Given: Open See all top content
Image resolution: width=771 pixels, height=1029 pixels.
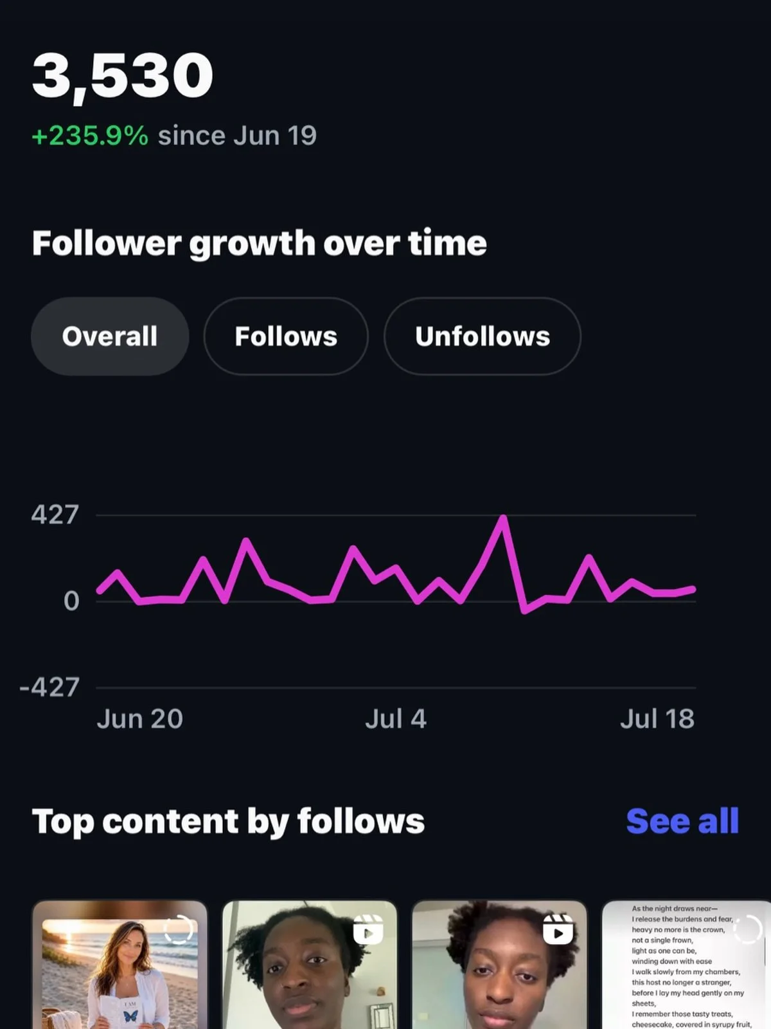Looking at the screenshot, I should click(682, 821).
